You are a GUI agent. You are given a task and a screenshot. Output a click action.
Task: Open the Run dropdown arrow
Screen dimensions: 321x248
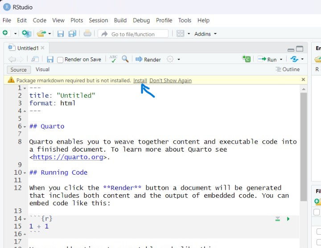pos(281,60)
